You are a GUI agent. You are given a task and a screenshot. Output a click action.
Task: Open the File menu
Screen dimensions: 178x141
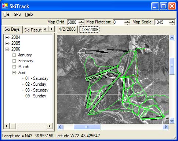pyautogui.click(x=6, y=14)
